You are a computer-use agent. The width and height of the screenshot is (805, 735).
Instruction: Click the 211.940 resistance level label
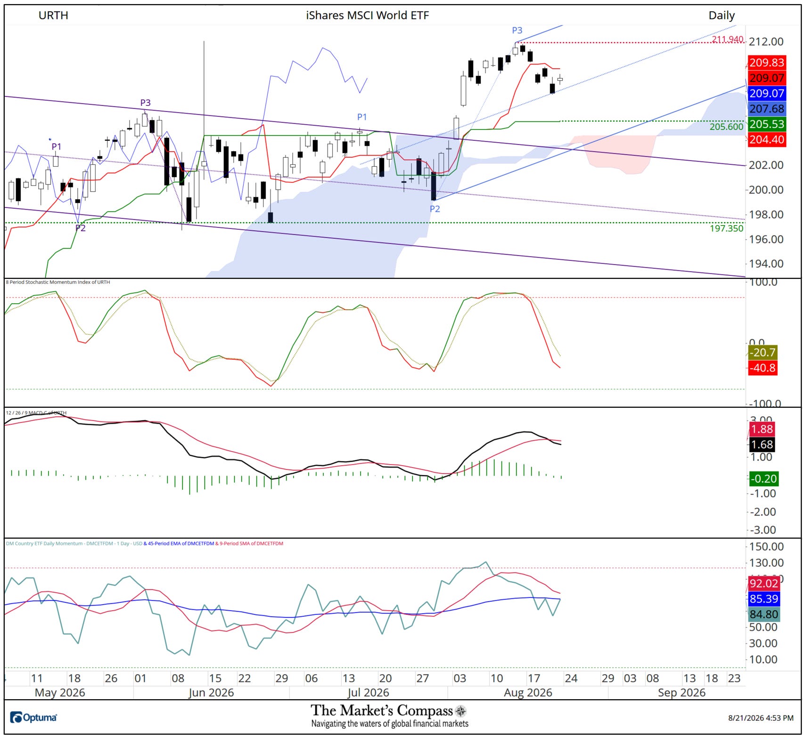pyautogui.click(x=727, y=40)
